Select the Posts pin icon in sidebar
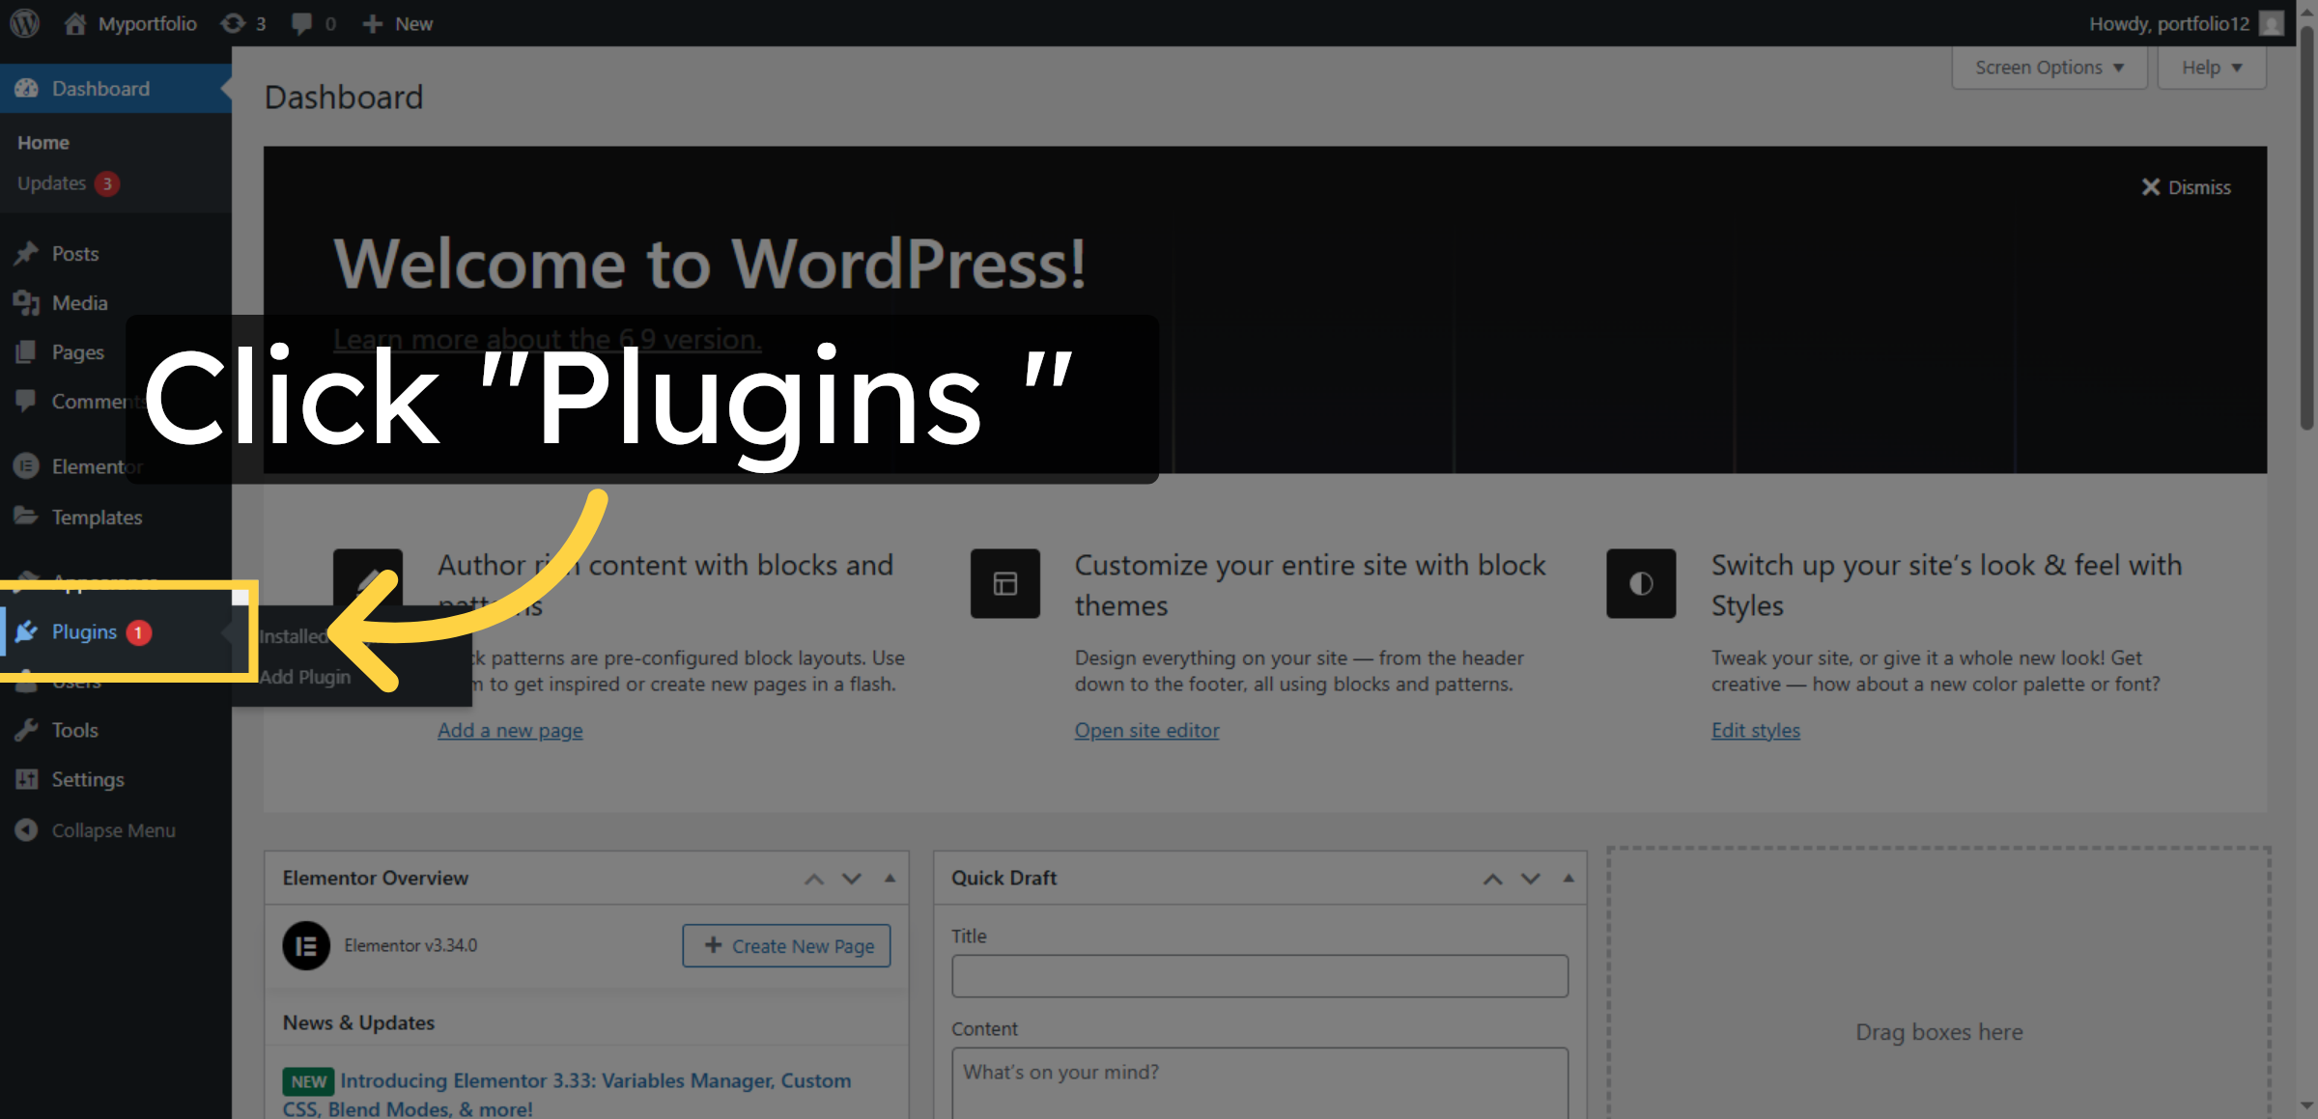 click(28, 253)
